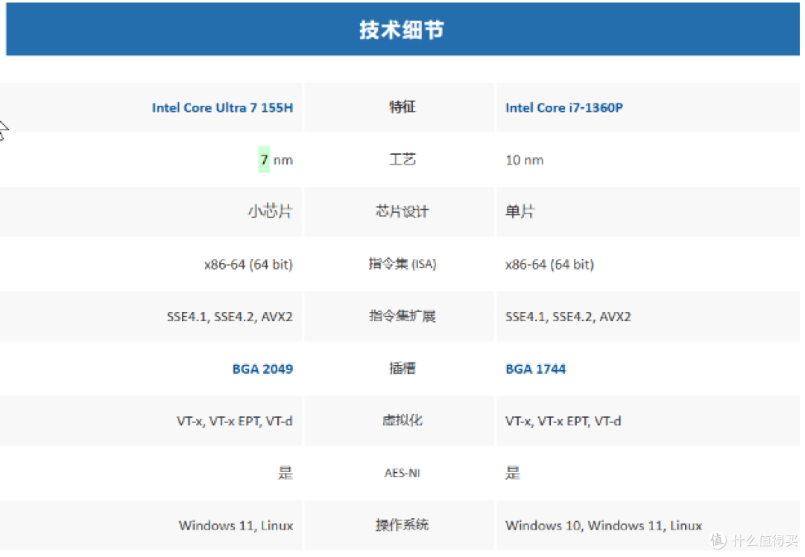Image resolution: width=805 pixels, height=557 pixels.
Task: Select the highlighted 7 nm value
Action: [276, 160]
